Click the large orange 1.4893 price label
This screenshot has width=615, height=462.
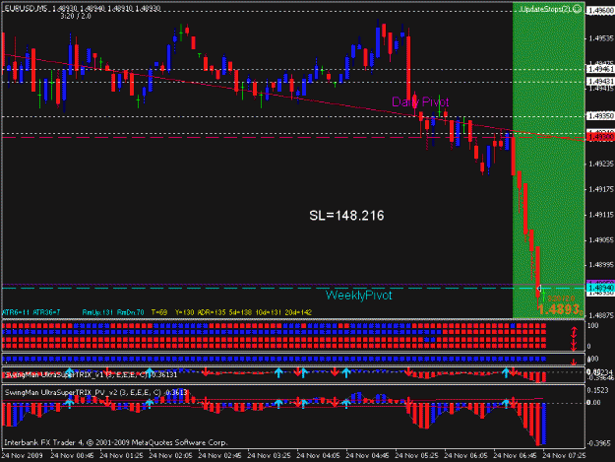pyautogui.click(x=559, y=309)
